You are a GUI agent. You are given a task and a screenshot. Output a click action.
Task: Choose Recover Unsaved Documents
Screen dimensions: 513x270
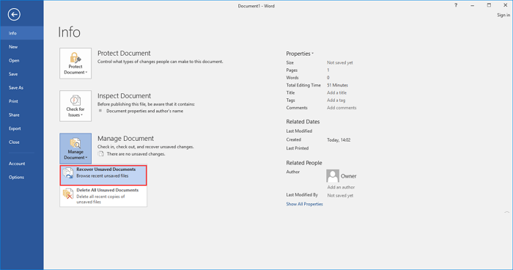(103, 175)
